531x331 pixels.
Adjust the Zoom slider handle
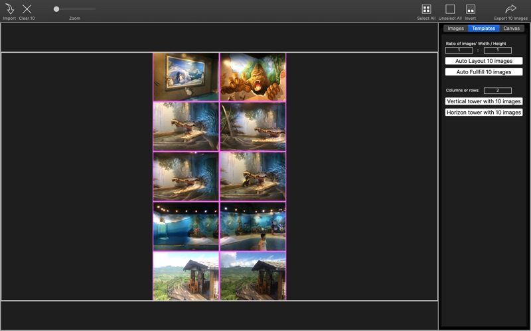pyautogui.click(x=56, y=9)
